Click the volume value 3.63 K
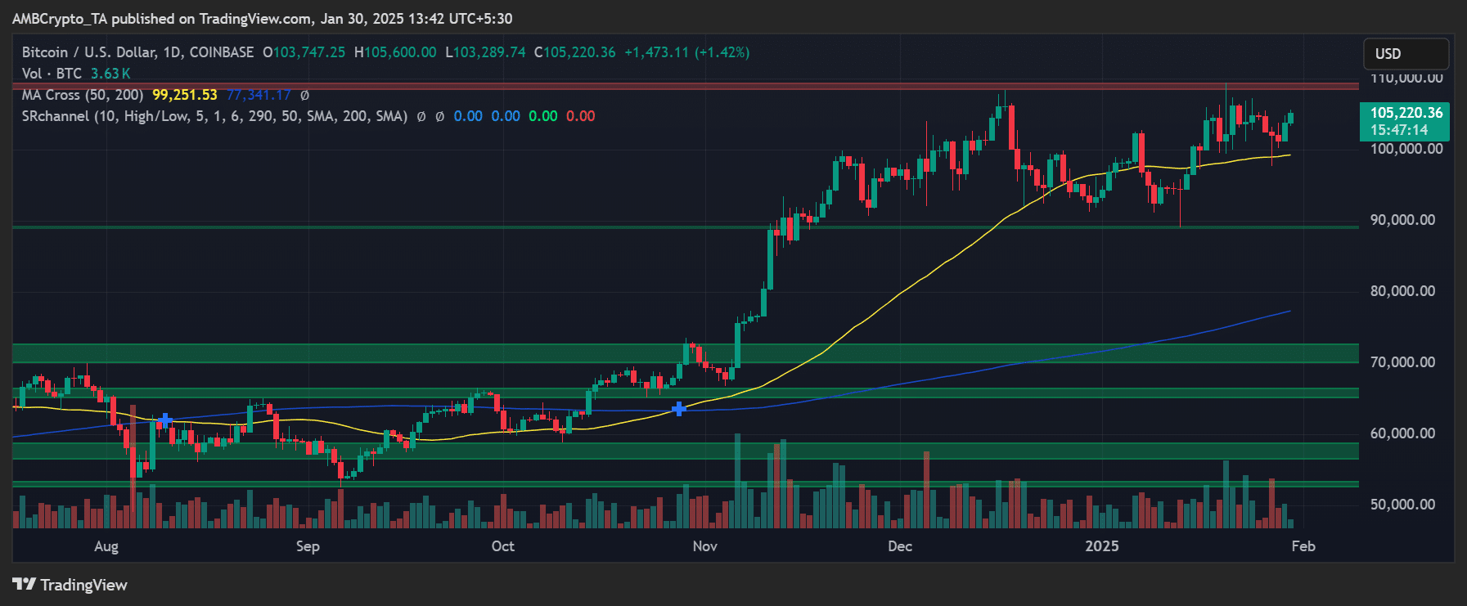 tap(110, 74)
